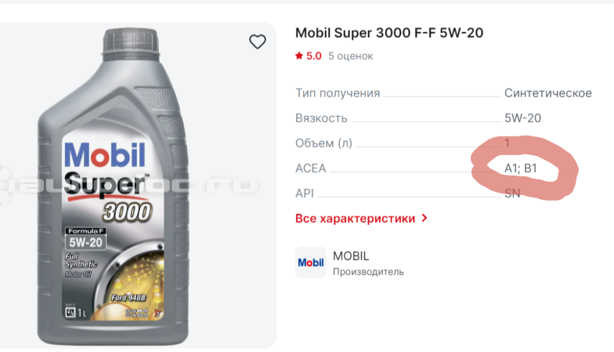614x352 pixels.
Task: Click the API attribute label
Action: pyautogui.click(x=305, y=194)
